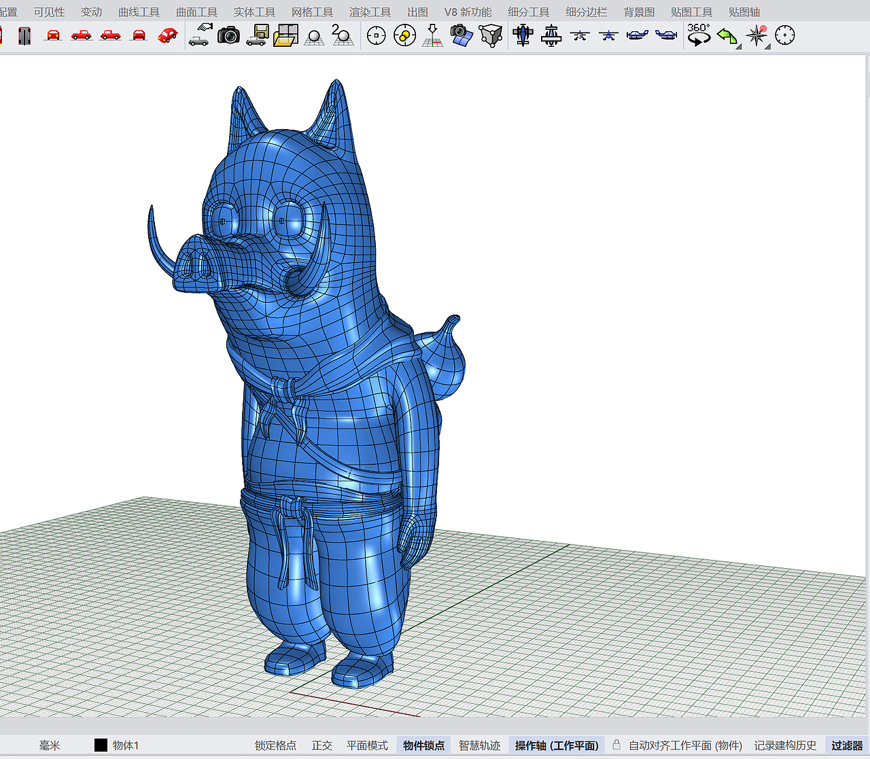Image resolution: width=870 pixels, height=759 pixels.
Task: Toggle 操作轴 (工作平面) gumball
Action: pyautogui.click(x=557, y=745)
